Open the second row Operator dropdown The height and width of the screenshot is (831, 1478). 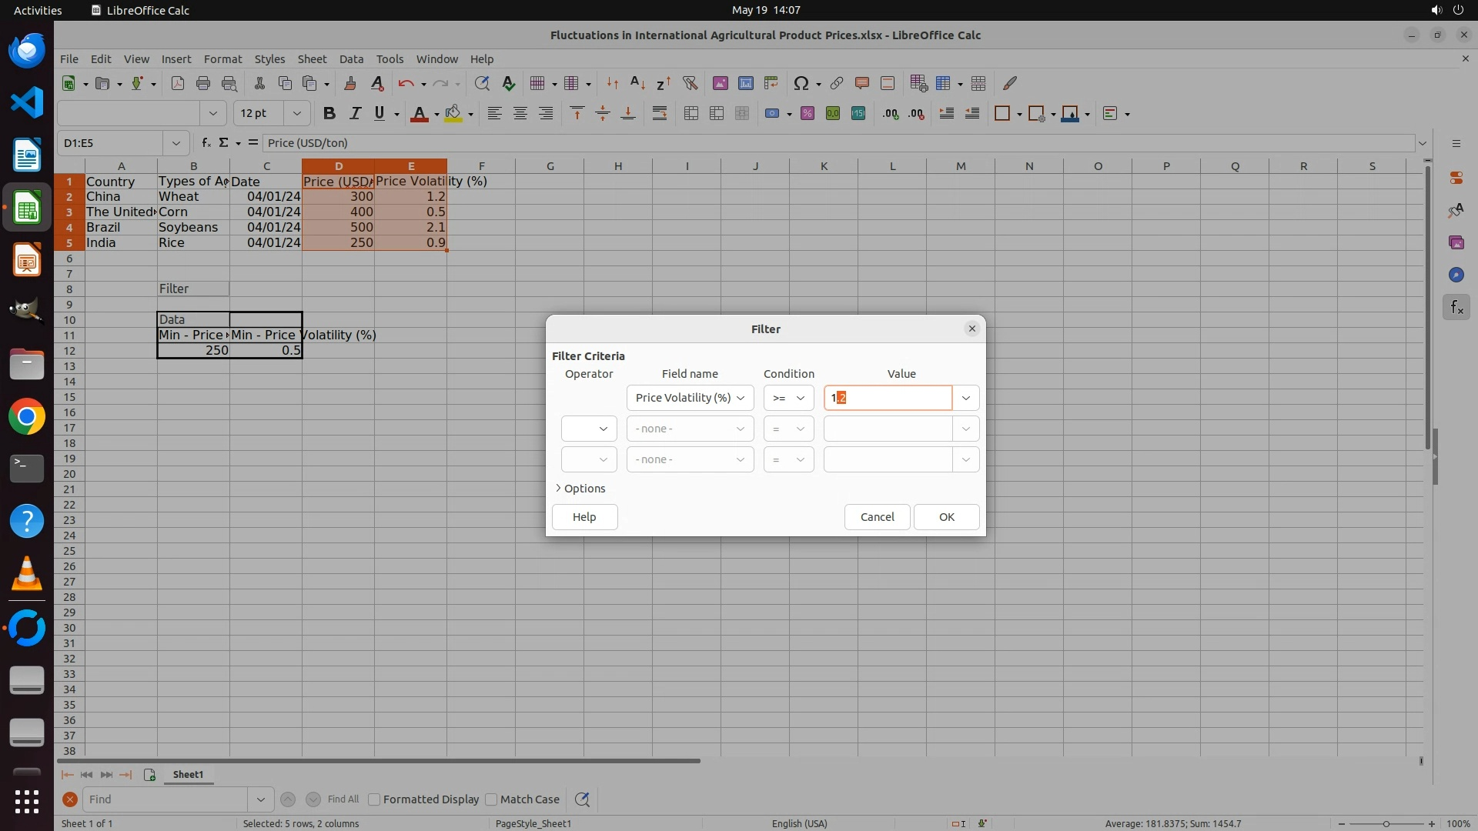point(589,429)
